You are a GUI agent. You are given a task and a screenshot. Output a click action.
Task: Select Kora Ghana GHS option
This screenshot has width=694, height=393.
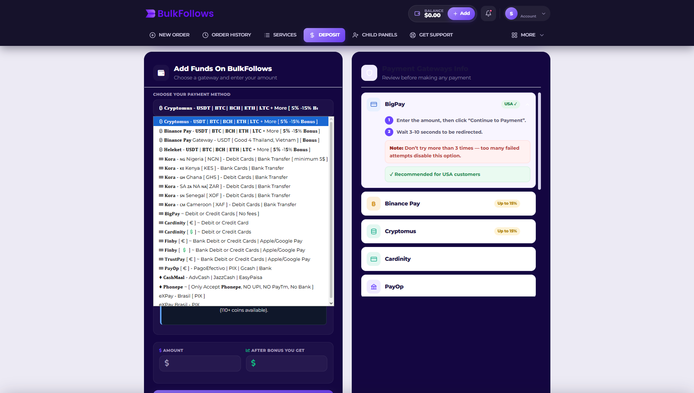[x=241, y=177]
